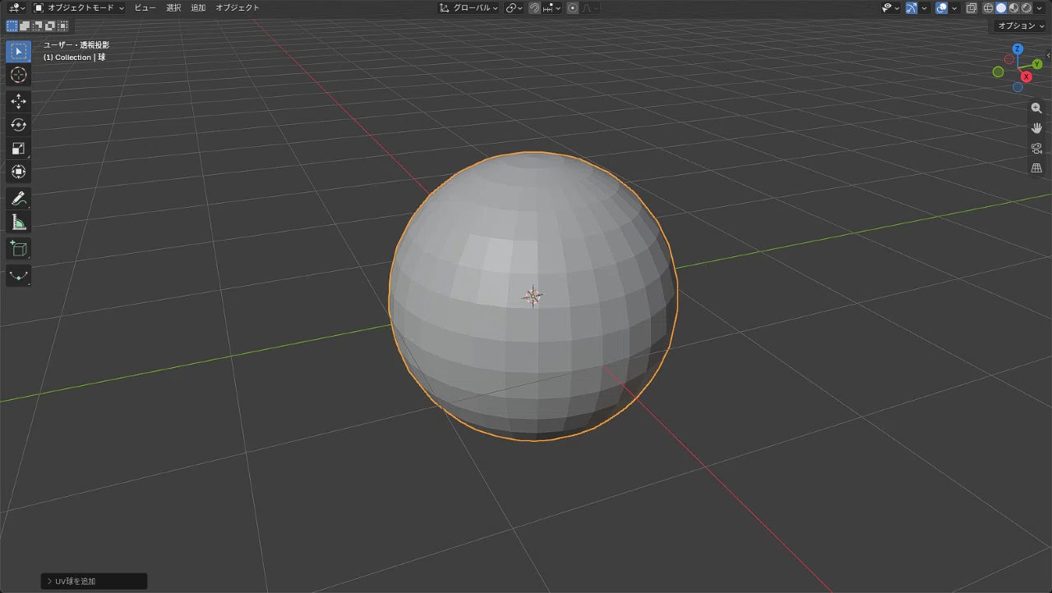
Task: Select the Measure ruler tool
Action: (x=18, y=222)
